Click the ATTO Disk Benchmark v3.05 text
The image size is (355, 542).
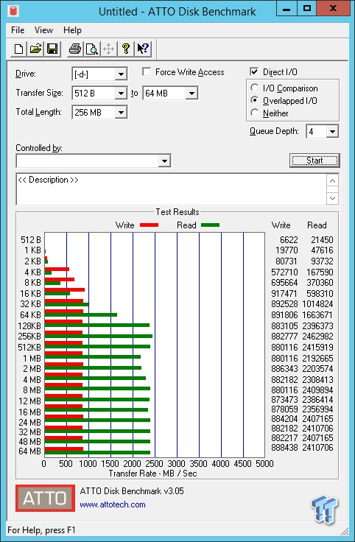(x=132, y=491)
